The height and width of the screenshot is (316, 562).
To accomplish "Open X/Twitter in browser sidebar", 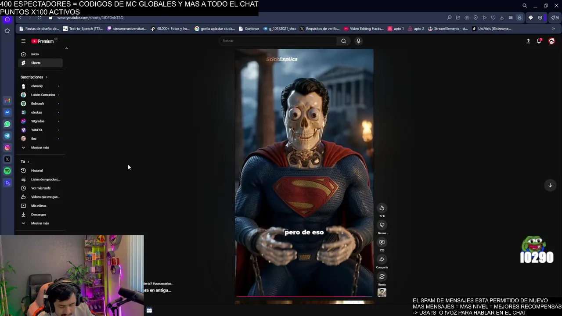I will coord(7,159).
